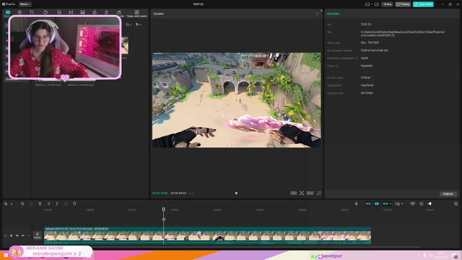Click the timeline fit-to-view icon
462x260 pixels.
point(413,204)
